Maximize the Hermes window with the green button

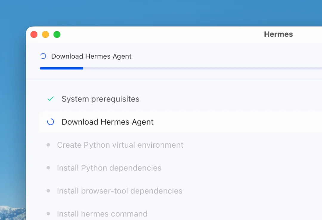tap(57, 35)
